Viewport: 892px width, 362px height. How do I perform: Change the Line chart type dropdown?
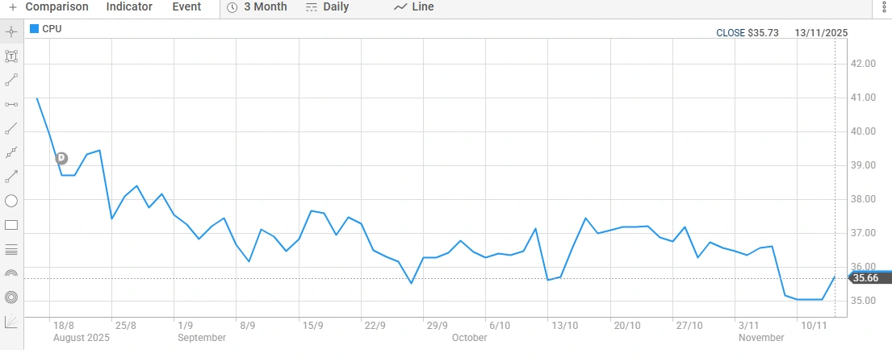[x=413, y=7]
